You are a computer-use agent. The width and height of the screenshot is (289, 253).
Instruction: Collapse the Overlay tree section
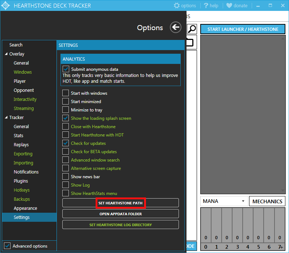[6, 54]
